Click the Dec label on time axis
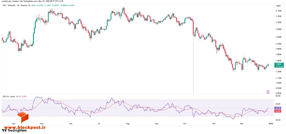This screenshot has height=134, width=286. [x=242, y=124]
